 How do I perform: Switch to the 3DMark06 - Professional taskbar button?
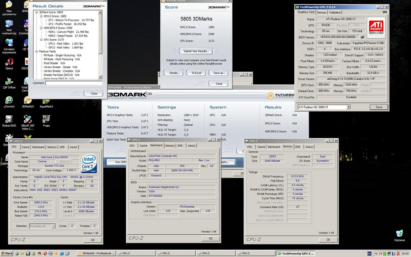[x=96, y=253]
